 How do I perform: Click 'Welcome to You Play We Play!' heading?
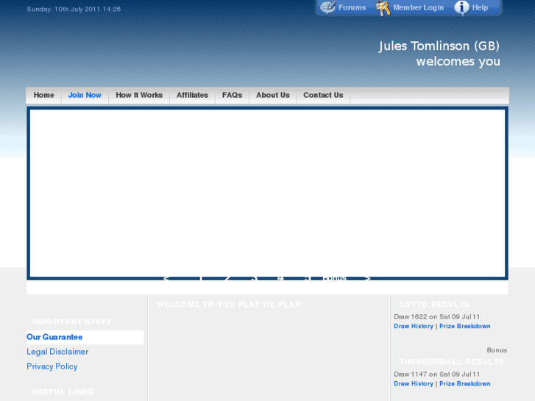(230, 305)
